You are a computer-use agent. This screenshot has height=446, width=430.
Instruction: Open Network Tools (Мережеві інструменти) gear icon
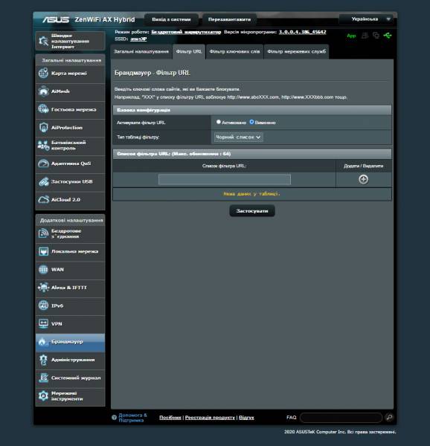coord(43,396)
